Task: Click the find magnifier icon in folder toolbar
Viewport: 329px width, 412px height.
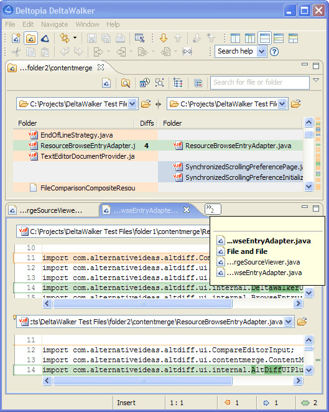Action: [x=126, y=83]
